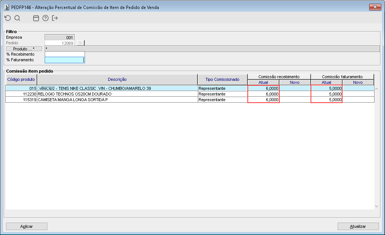Click the Aplicar button

point(27,226)
